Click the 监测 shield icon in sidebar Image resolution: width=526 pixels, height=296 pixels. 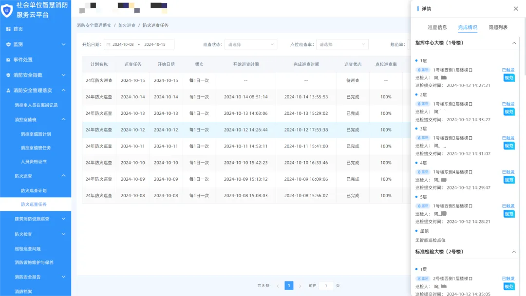tap(8, 44)
